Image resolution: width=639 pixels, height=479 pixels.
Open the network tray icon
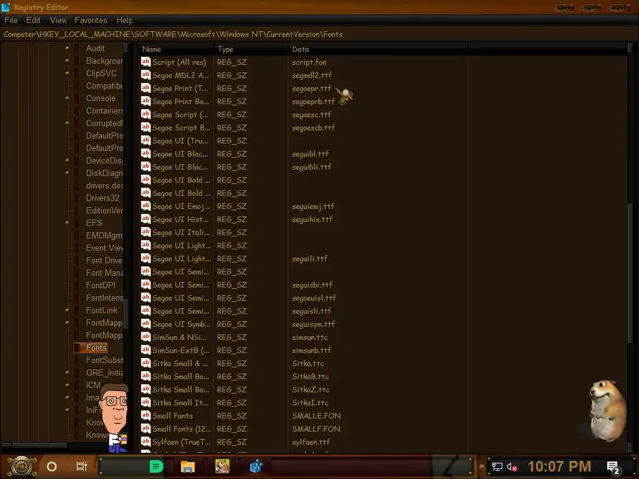click(x=497, y=467)
